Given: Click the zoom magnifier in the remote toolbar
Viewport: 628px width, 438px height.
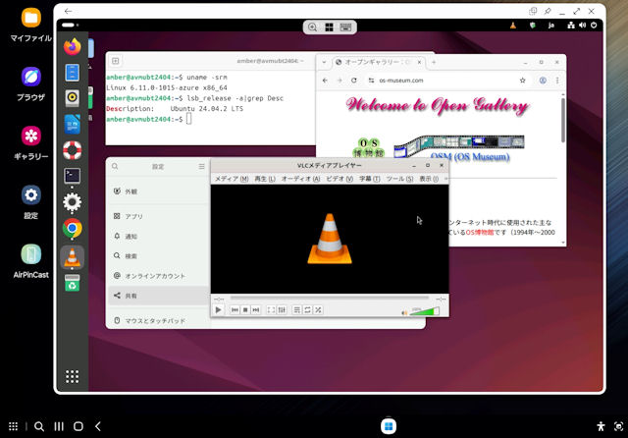Looking at the screenshot, I should point(312,27).
